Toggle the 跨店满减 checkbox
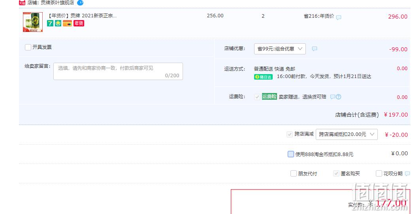This screenshot has width=411, height=214. pos(290,134)
